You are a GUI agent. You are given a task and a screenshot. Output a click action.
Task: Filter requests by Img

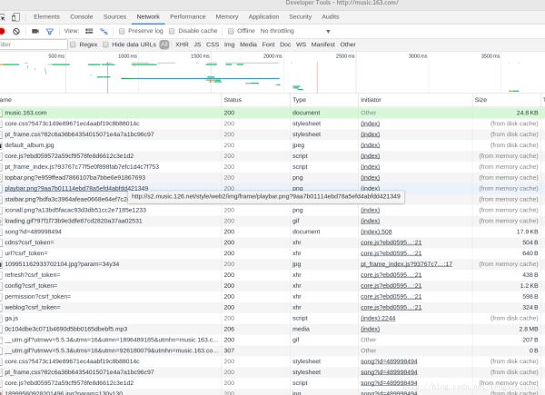click(x=229, y=44)
